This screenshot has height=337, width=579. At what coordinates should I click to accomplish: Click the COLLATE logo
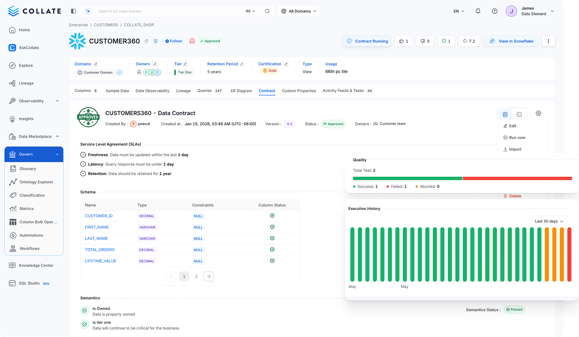pos(34,11)
